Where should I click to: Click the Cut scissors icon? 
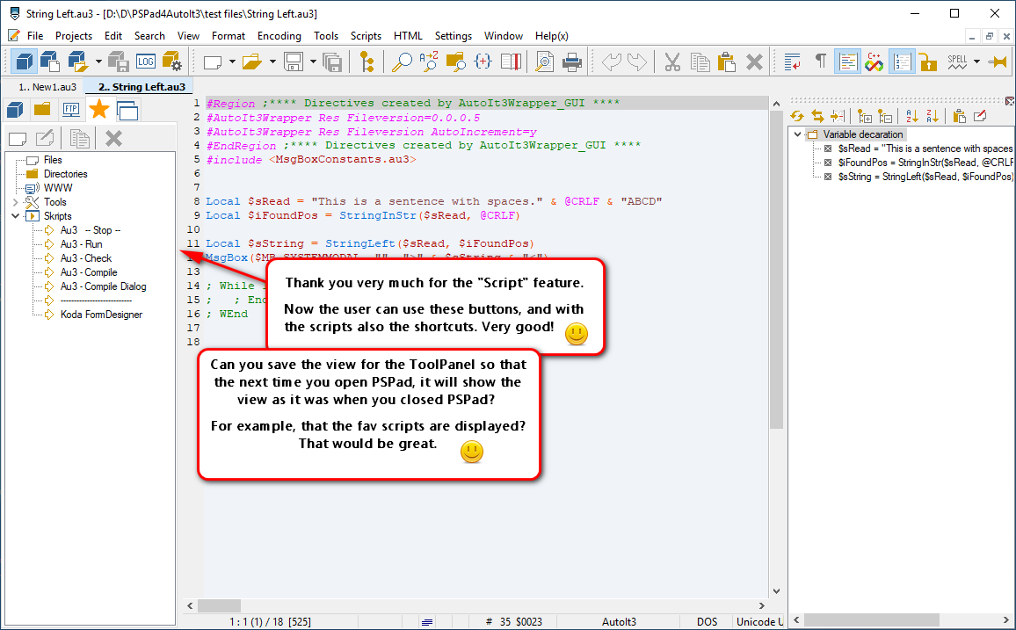(672, 62)
